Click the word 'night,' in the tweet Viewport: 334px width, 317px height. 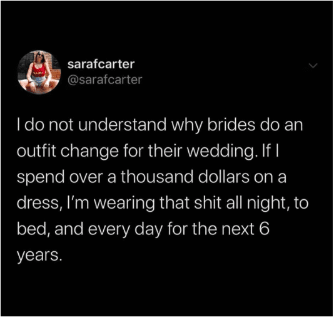click(x=268, y=204)
